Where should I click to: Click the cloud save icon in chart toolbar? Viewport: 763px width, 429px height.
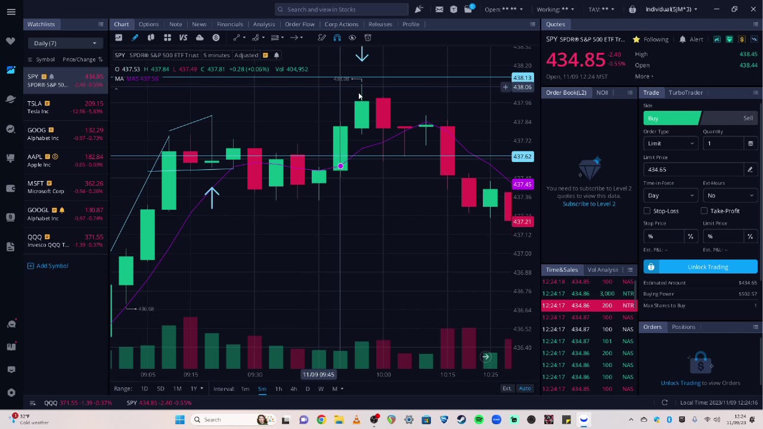click(x=200, y=38)
